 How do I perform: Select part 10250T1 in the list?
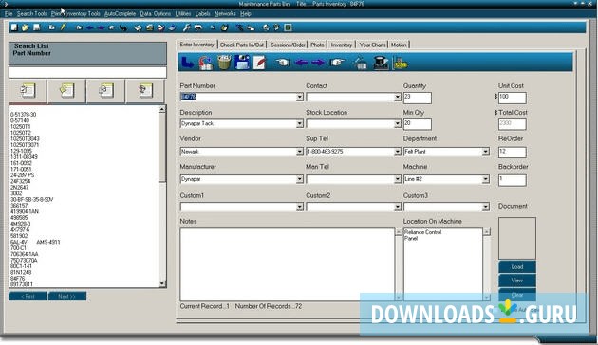[x=21, y=126]
